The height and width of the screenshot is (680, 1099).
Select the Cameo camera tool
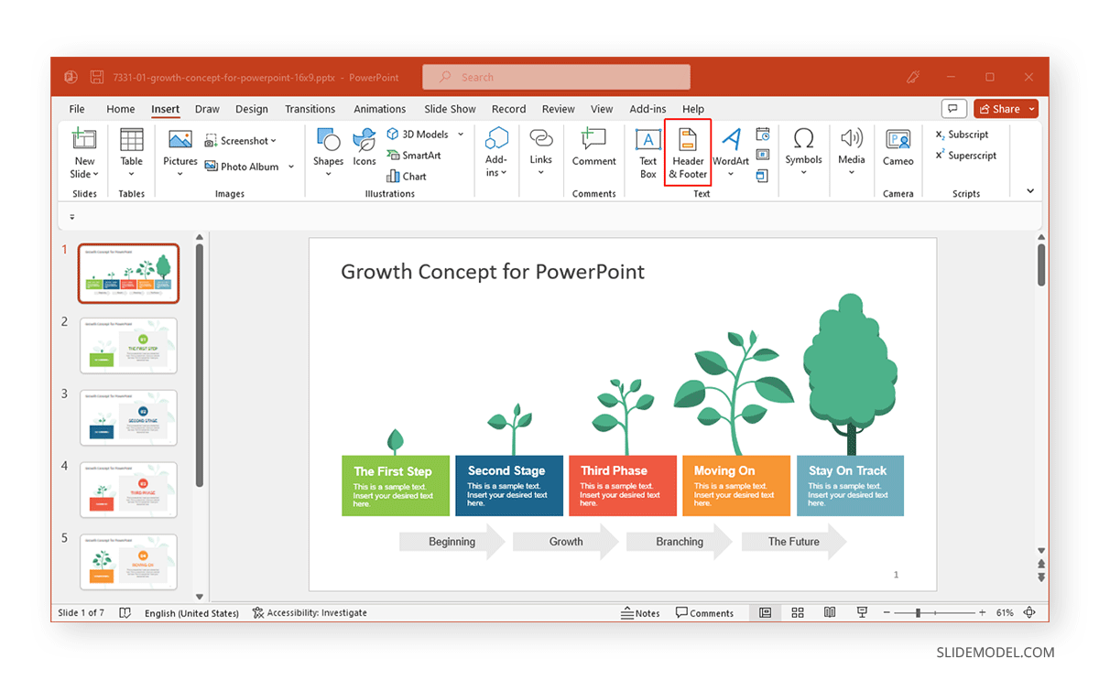click(x=898, y=148)
